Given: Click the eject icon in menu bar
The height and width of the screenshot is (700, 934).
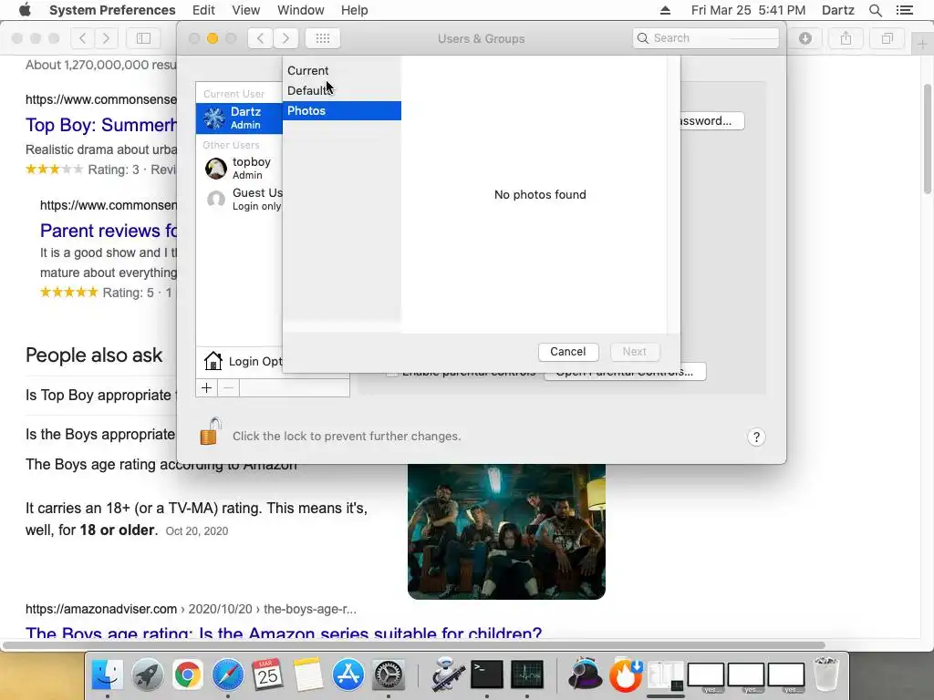Looking at the screenshot, I should click(x=665, y=10).
